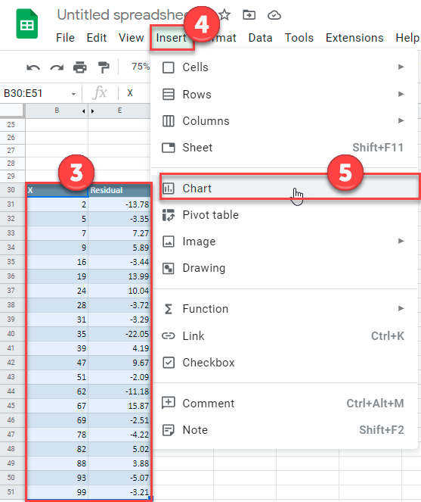Screen dimensions: 421x502
Task: Open the Tools menu
Action: point(299,38)
